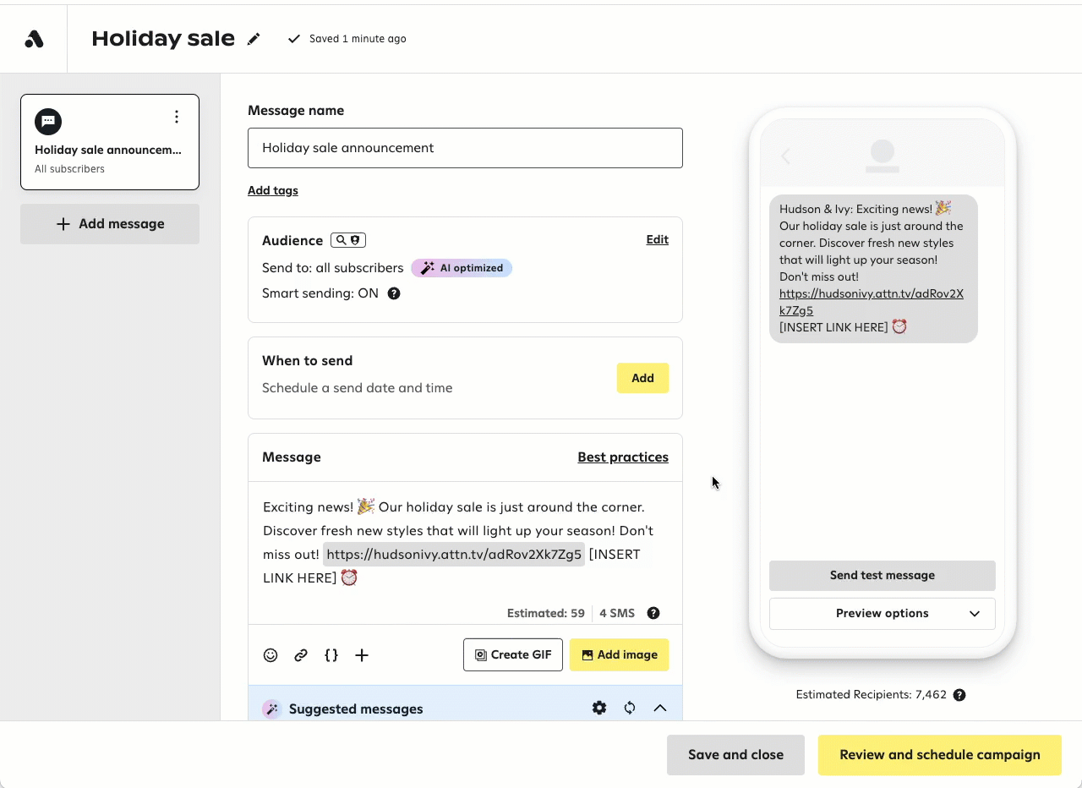Image resolution: width=1082 pixels, height=788 pixels.
Task: Click the help icon next to Smart sending
Action: click(x=394, y=293)
